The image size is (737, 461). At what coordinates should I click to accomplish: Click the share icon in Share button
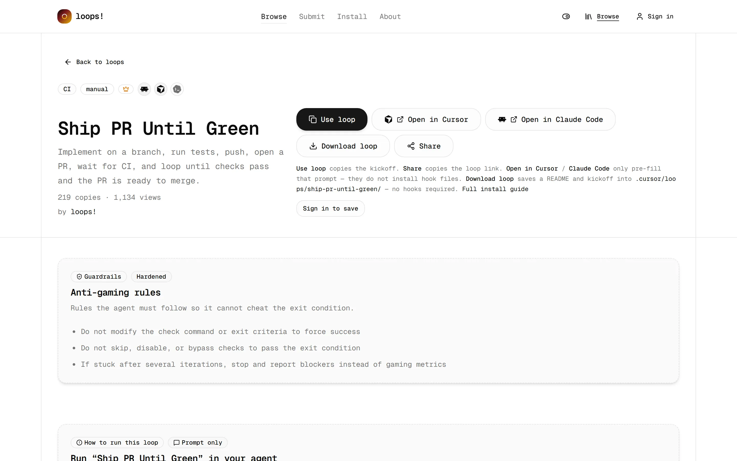tap(411, 146)
